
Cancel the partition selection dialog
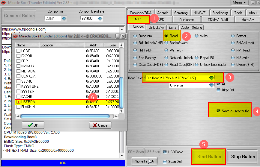pyautogui.click(x=100, y=125)
